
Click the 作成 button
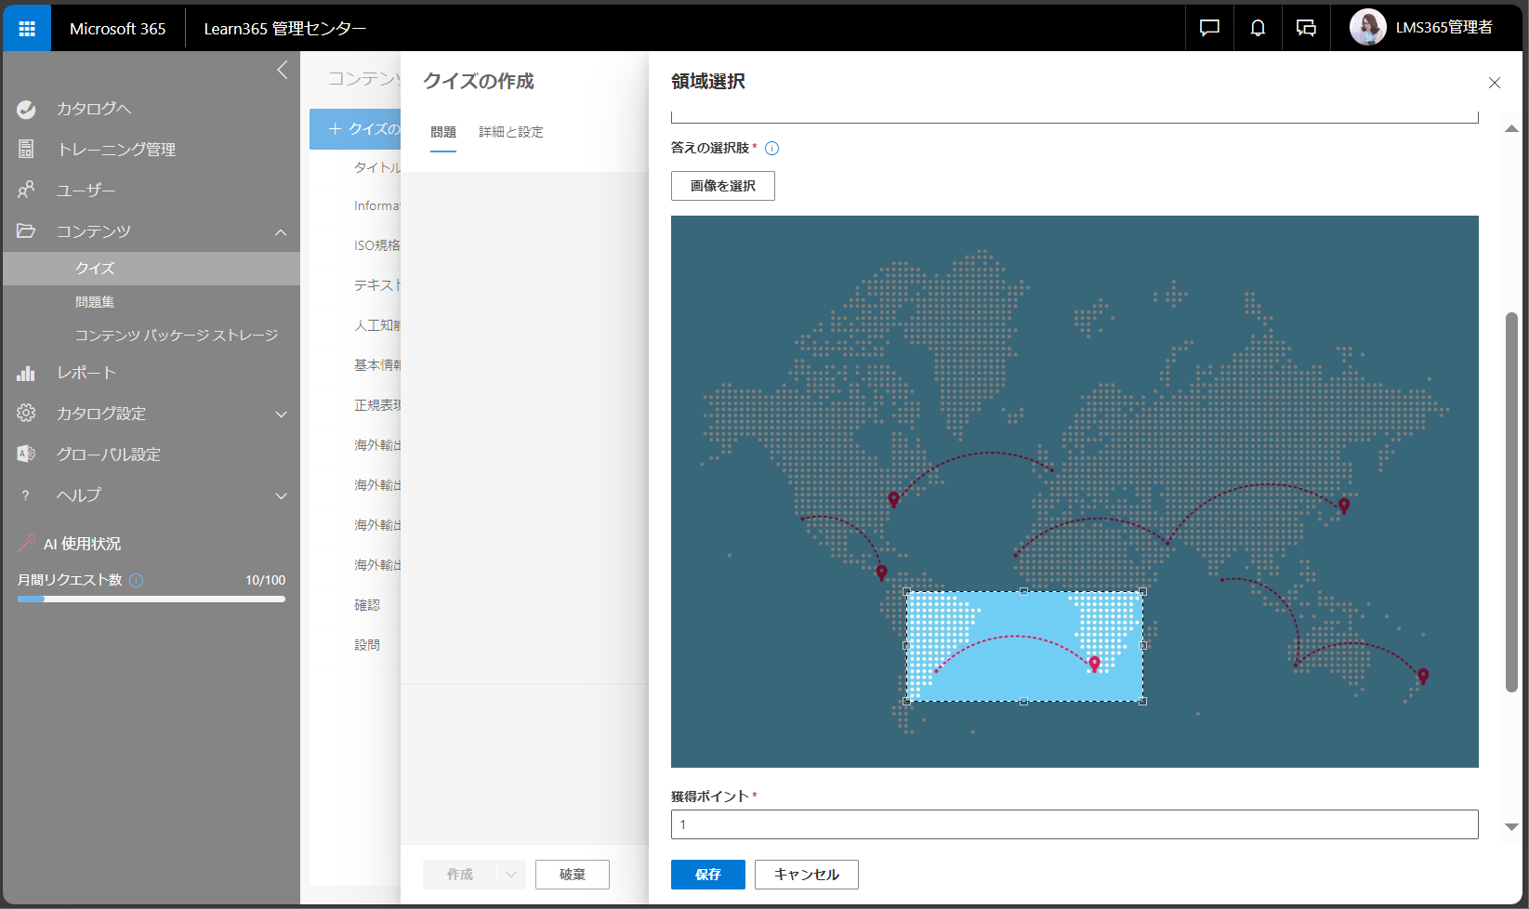point(460,875)
